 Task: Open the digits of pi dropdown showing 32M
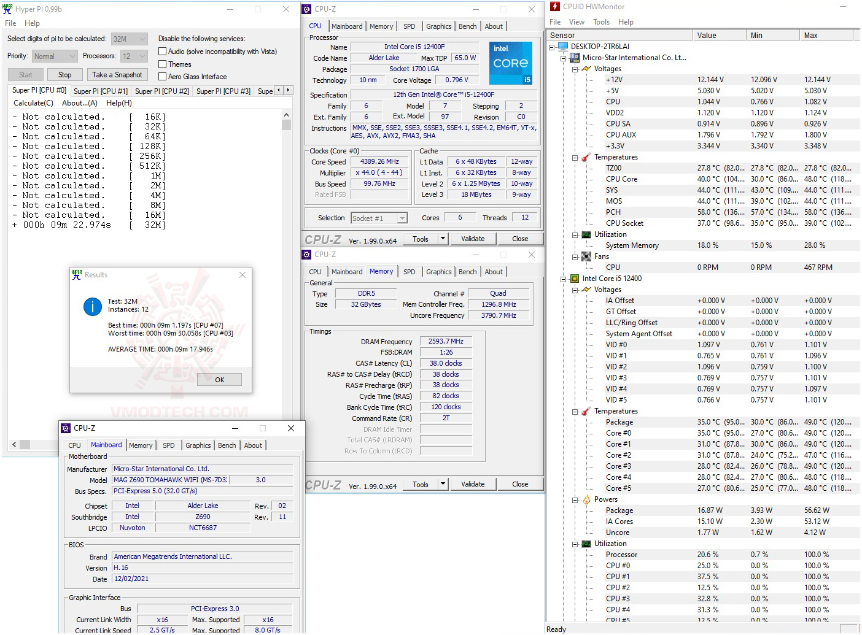[129, 39]
